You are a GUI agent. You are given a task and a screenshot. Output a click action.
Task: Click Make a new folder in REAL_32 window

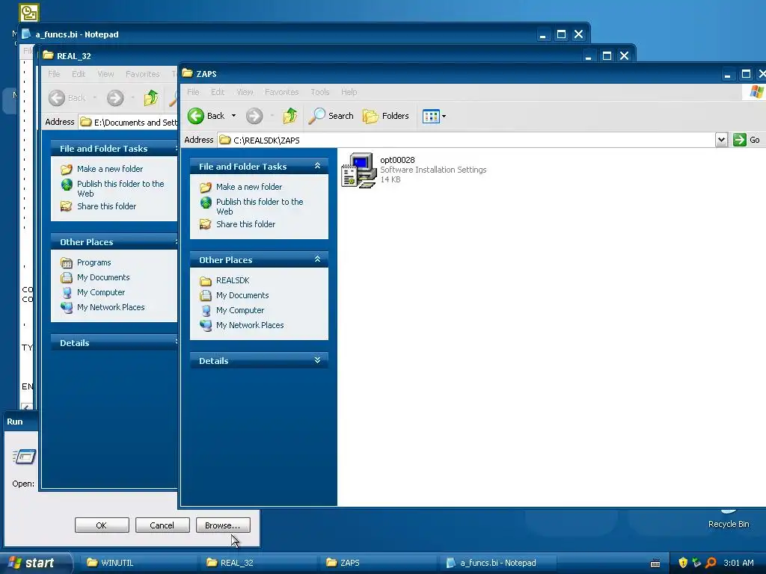point(110,169)
